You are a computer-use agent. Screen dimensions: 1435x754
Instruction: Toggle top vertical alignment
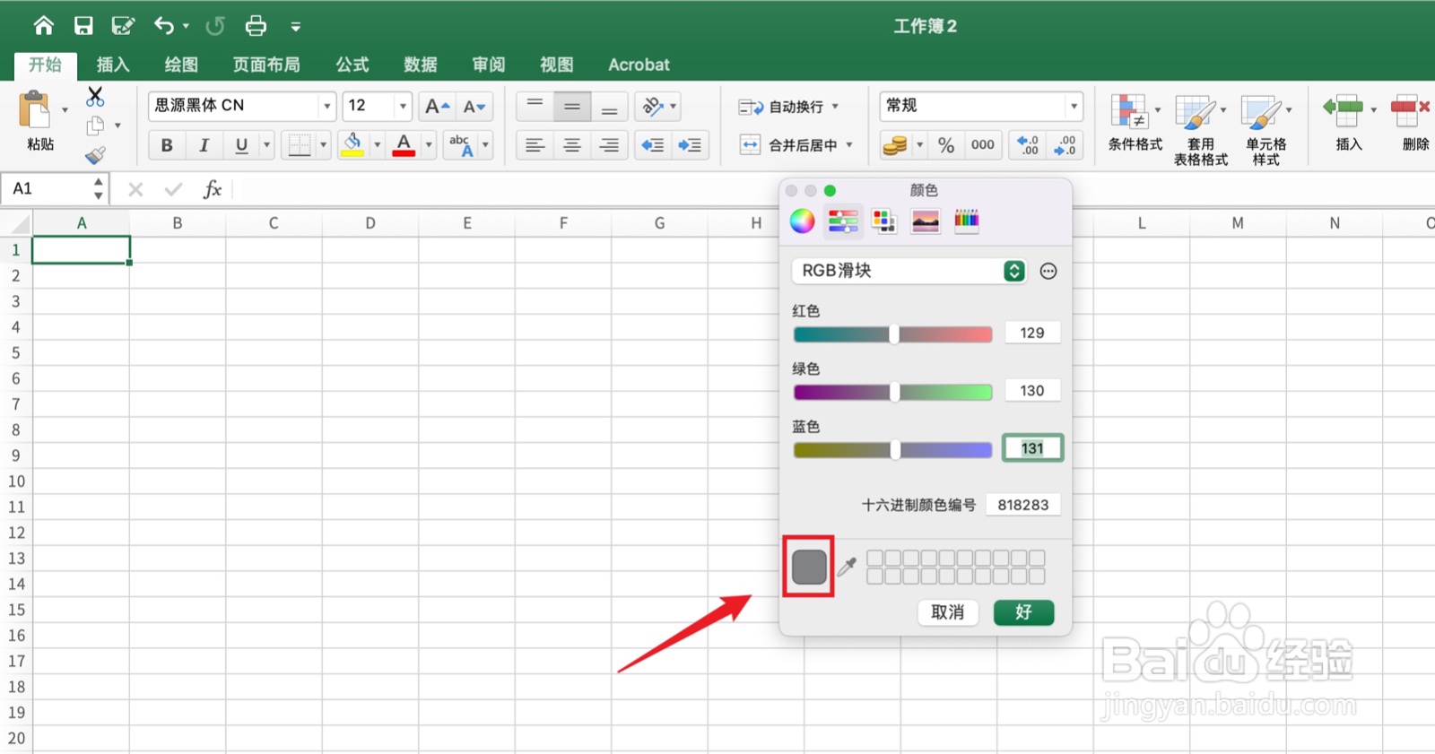pyautogui.click(x=535, y=107)
